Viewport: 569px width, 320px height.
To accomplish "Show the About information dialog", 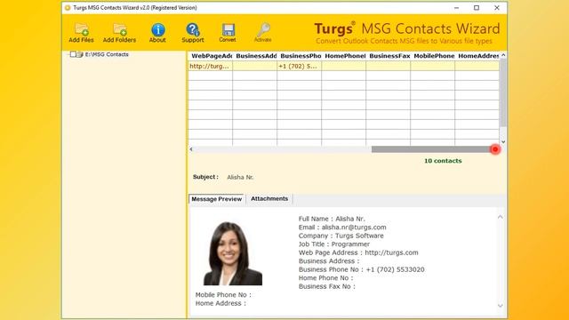I will tap(157, 32).
